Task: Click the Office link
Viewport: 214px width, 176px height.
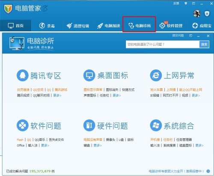Action: pyautogui.click(x=21, y=145)
